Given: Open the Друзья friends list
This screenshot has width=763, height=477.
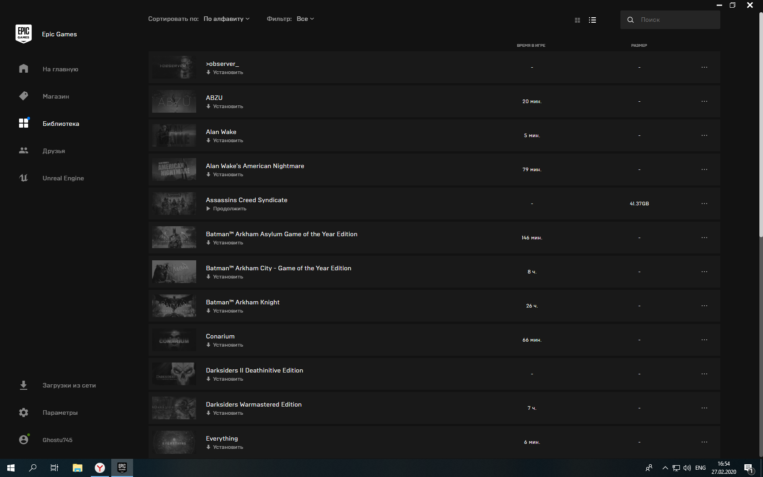Looking at the screenshot, I should (x=42, y=151).
